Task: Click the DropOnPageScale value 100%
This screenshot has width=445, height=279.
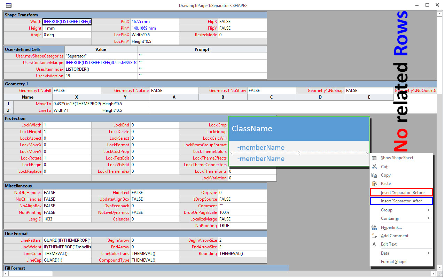Action: pos(242,212)
